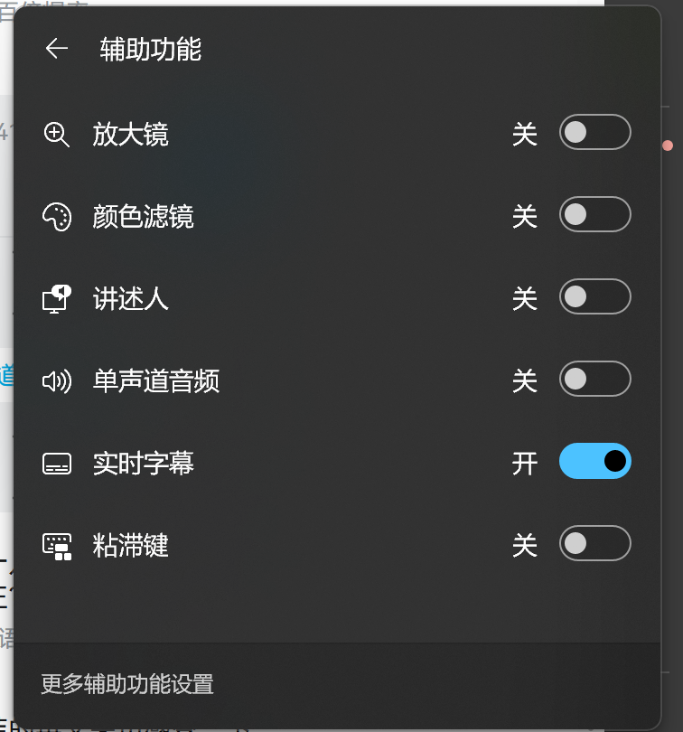This screenshot has width=683, height=732.
Task: Disable the 实时字幕 toggle
Action: tap(594, 462)
